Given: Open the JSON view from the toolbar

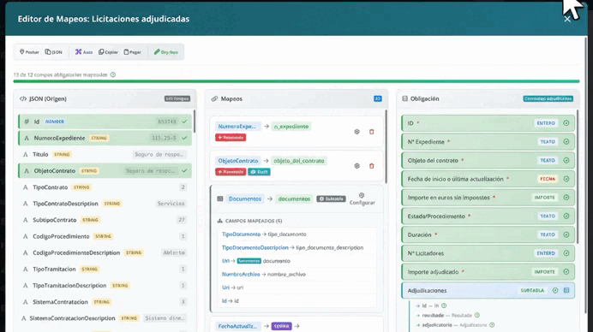Looking at the screenshot, I should (54, 52).
